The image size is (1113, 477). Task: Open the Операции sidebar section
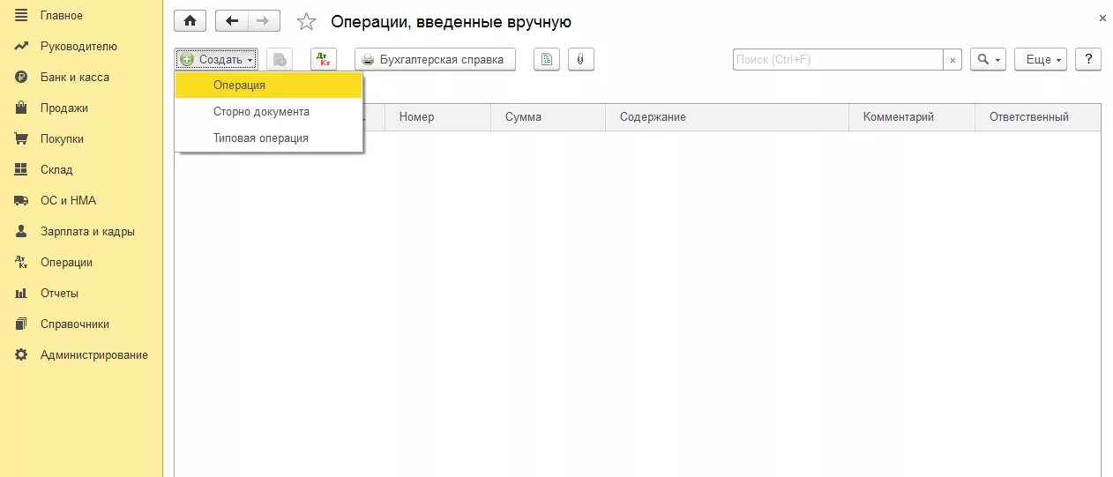pos(66,262)
